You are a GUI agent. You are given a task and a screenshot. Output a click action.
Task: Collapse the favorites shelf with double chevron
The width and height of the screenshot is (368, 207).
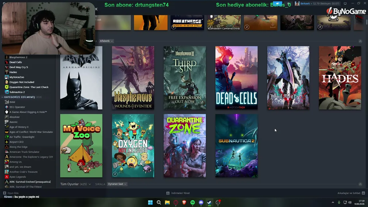point(360,41)
